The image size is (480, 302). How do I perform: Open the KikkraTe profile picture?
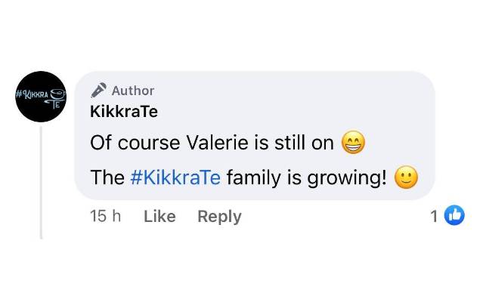point(40,97)
